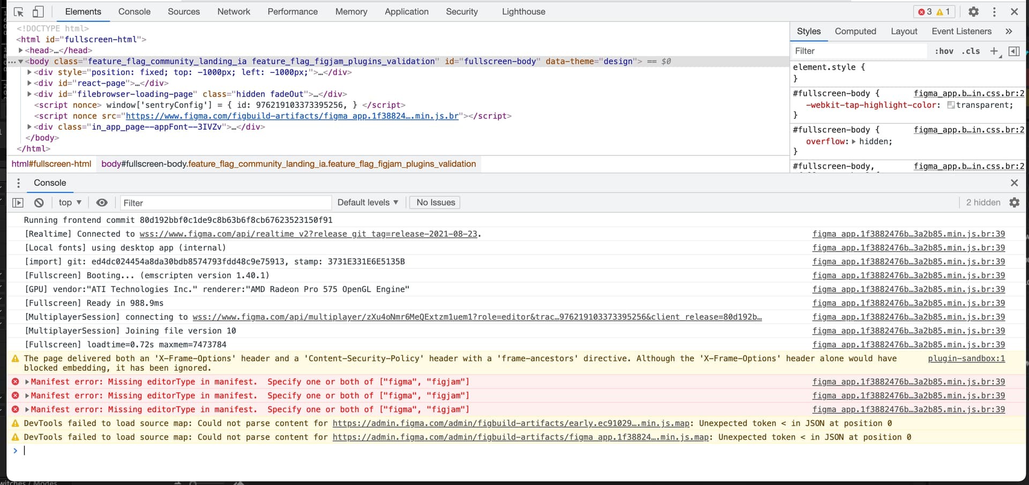Viewport: 1029px width, 485px height.
Task: Toggle the .cls element classes button
Action: (971, 51)
